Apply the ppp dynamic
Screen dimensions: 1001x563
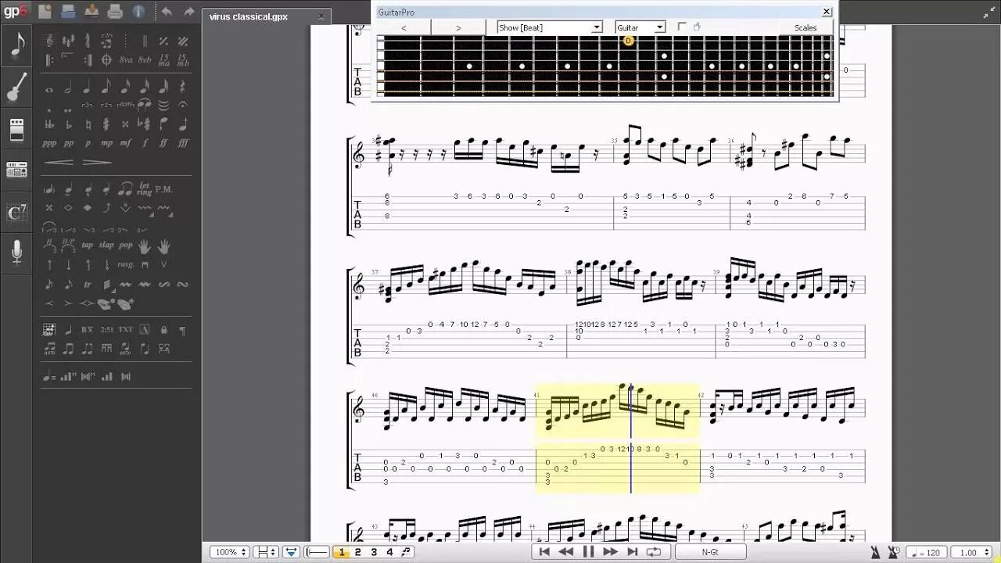tap(49, 143)
